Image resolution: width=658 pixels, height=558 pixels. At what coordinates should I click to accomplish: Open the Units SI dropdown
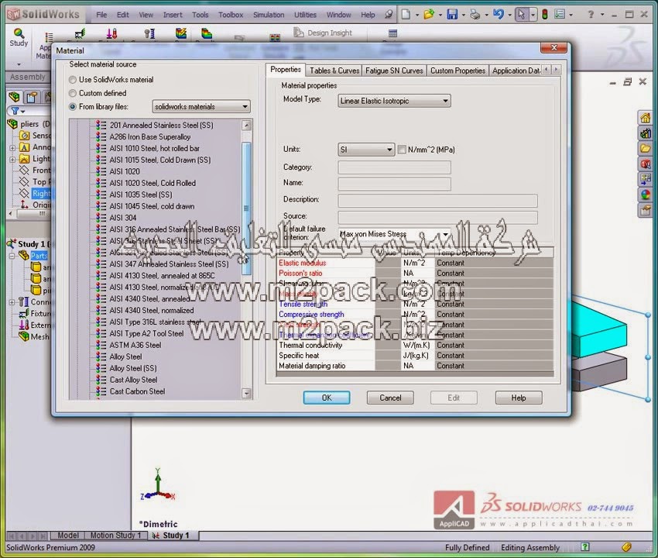coord(366,150)
